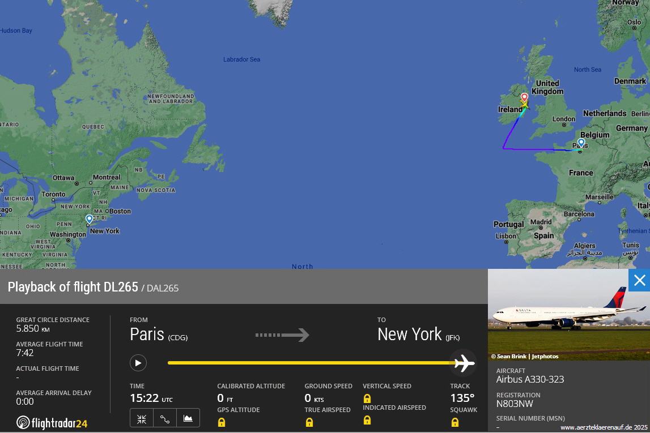Image resolution: width=650 pixels, height=433 pixels.
Task: Click the Vertical Speed lock icon
Action: (x=367, y=398)
